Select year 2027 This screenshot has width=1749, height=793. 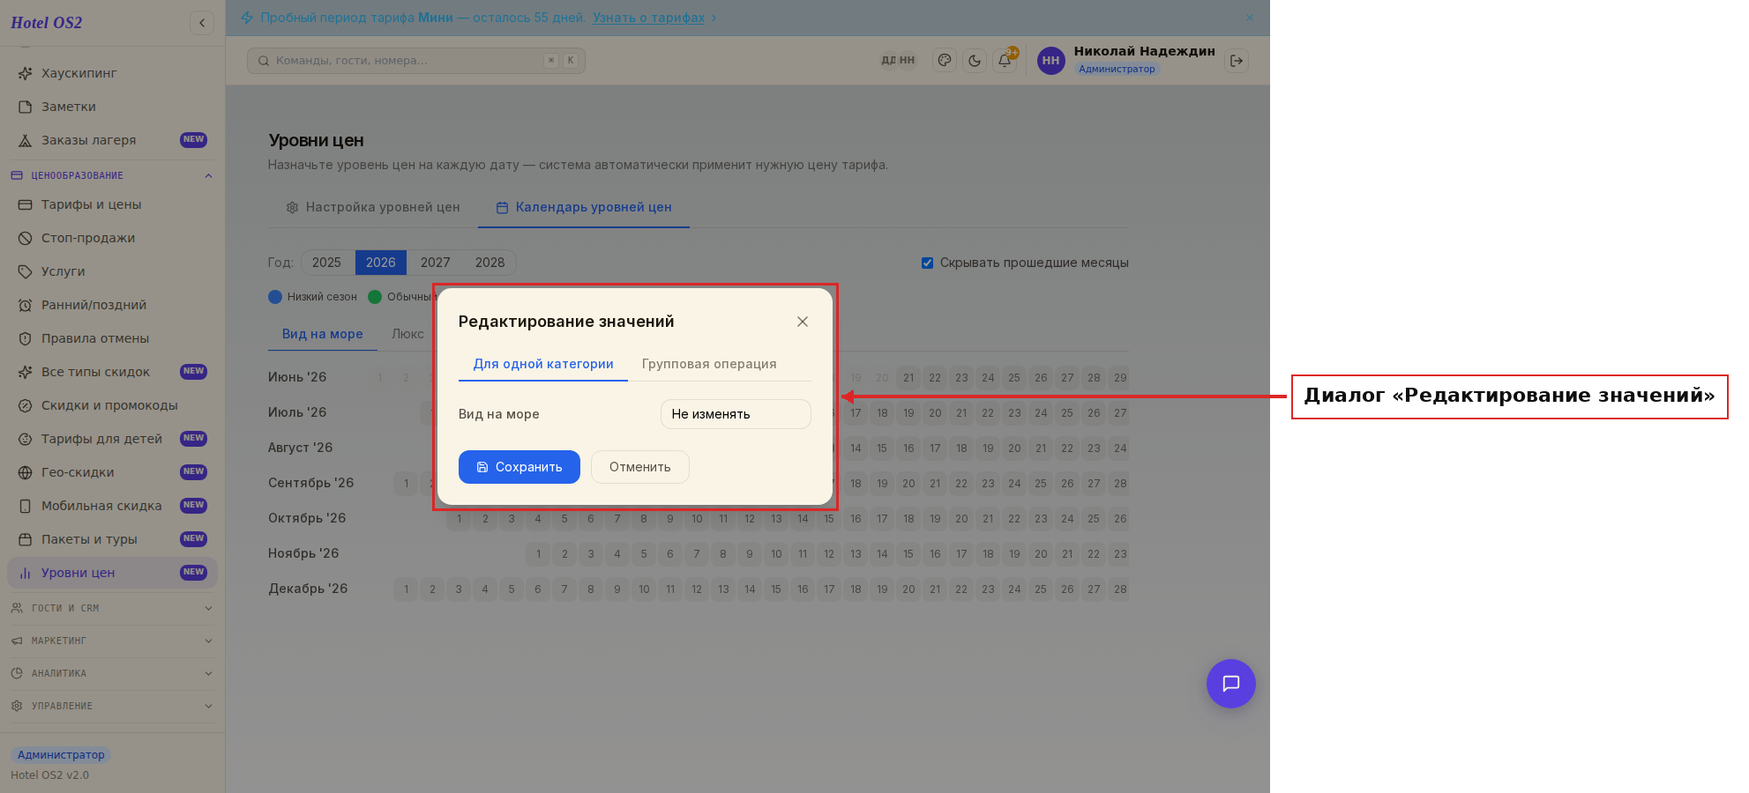coord(436,263)
